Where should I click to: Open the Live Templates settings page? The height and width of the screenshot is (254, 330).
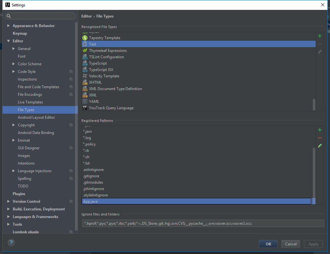click(x=30, y=102)
